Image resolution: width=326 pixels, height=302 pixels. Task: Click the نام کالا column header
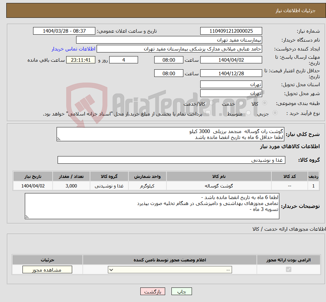pyautogui.click(x=219, y=176)
